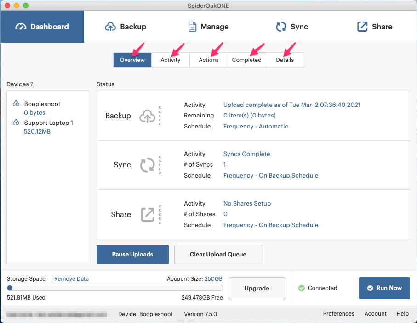Viewport: 417px width, 323px height.
Task: Click the dotted indicator next to Share status
Action: (160, 214)
